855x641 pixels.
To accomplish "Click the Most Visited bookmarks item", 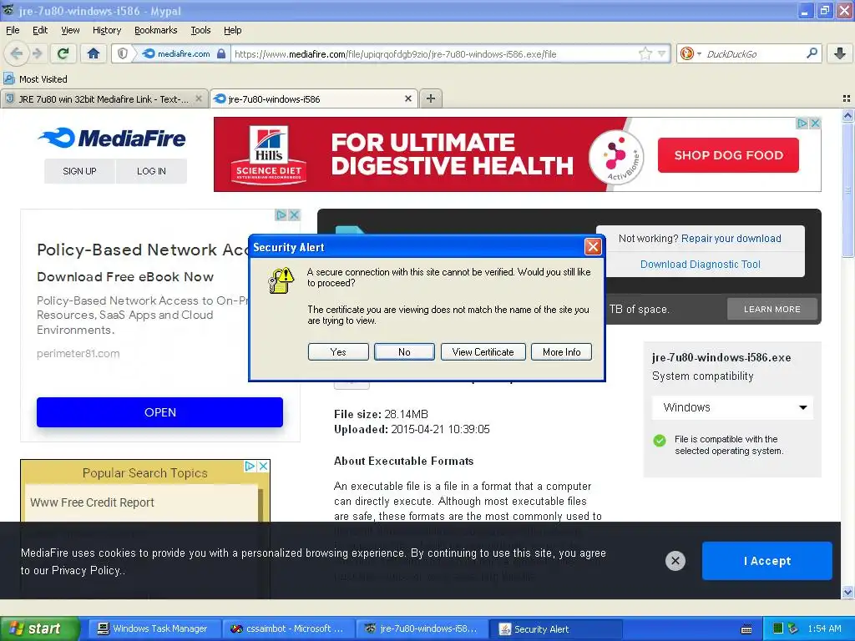I will (35, 79).
